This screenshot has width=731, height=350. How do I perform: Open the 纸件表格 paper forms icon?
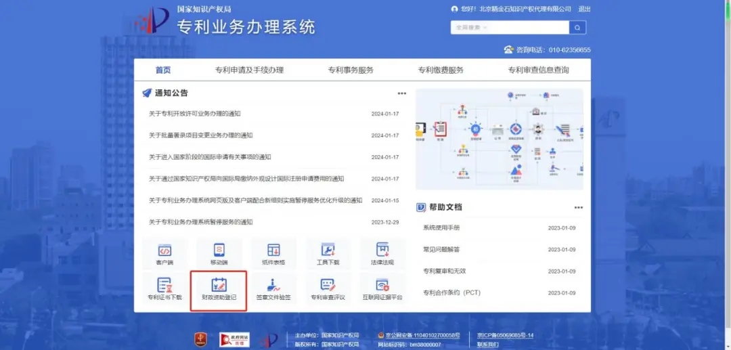[x=273, y=255]
